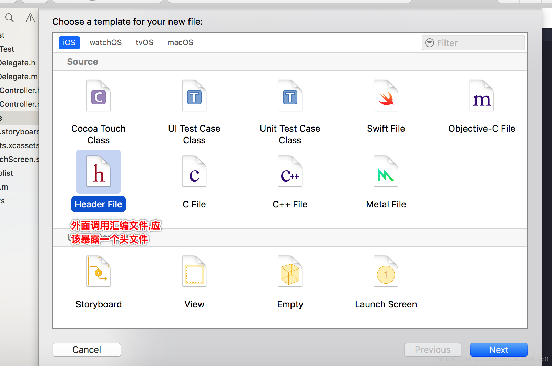
Task: Click the Previous button
Action: coord(433,350)
